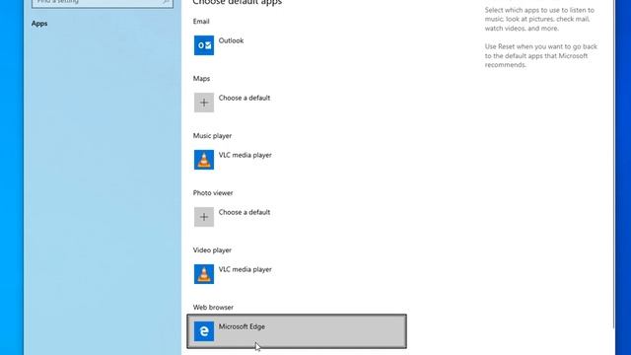631x355 pixels.
Task: Click the Maps plus icon
Action: (204, 103)
